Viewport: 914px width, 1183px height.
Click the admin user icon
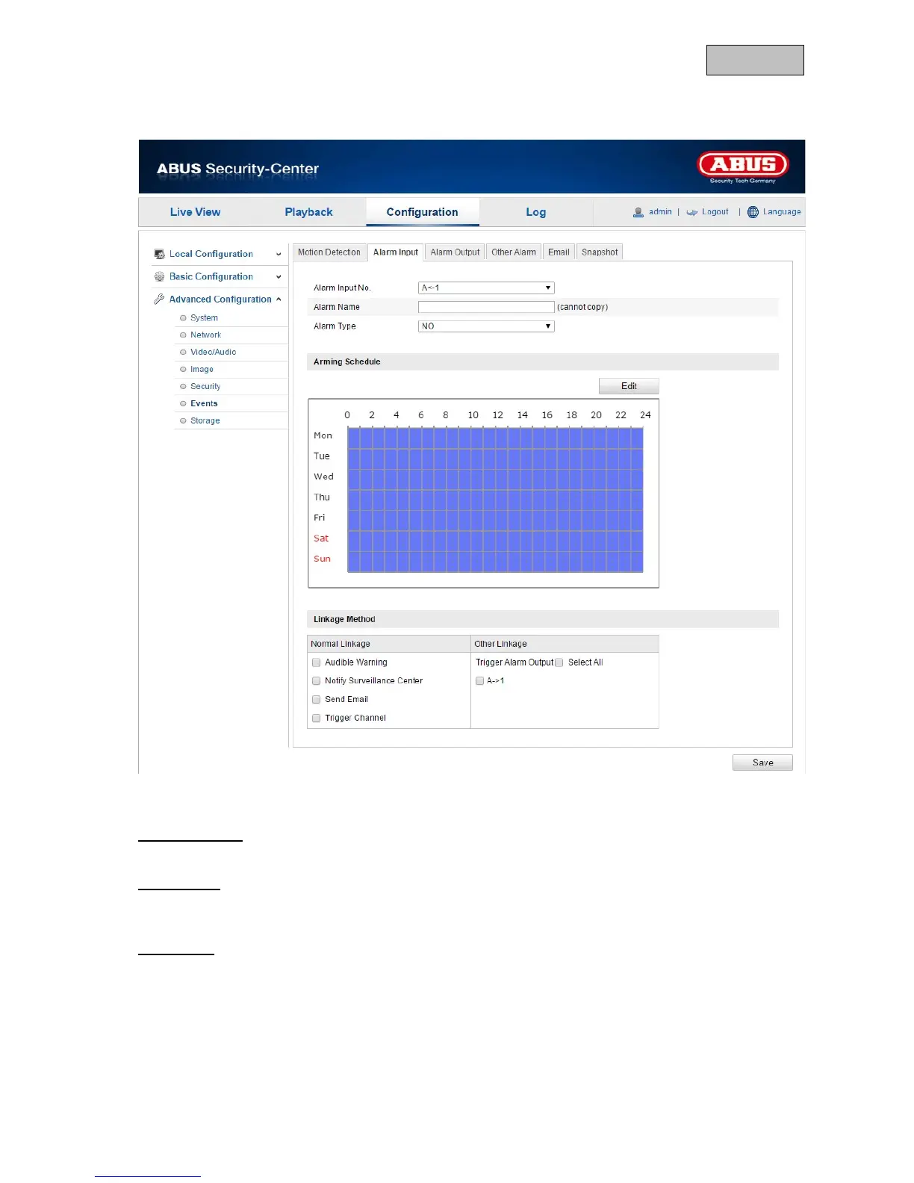pyautogui.click(x=638, y=212)
